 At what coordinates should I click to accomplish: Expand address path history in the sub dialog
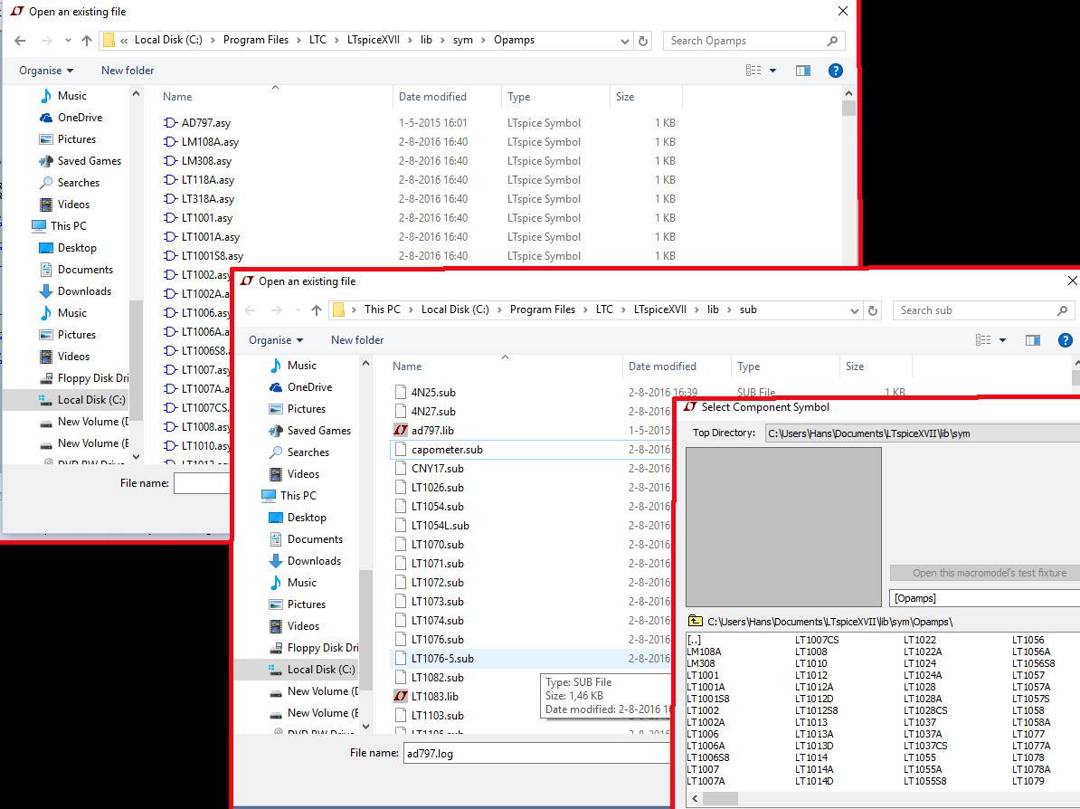854,310
